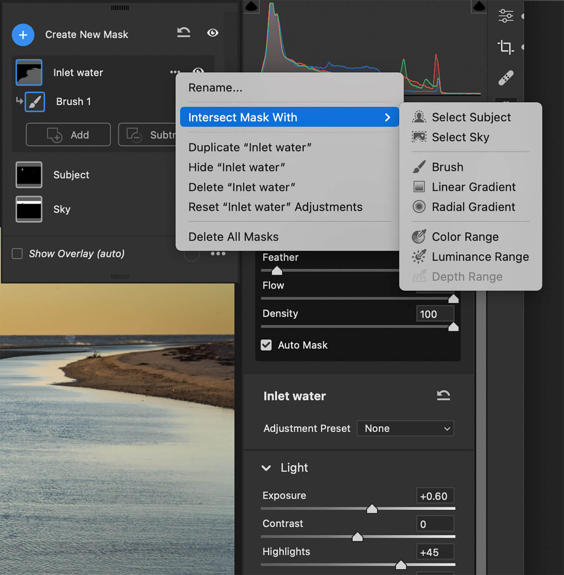Viewport: 564px width, 575px height.
Task: Open overlay options three-dot menu
Action: 218,253
